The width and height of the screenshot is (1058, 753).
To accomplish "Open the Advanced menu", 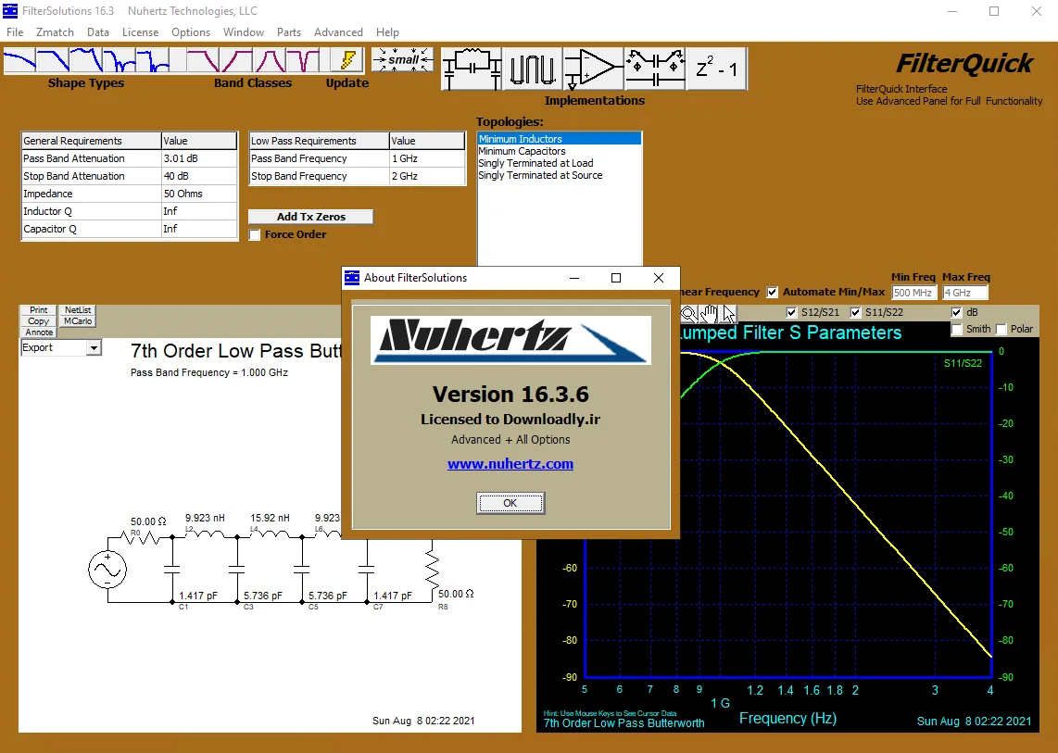I will 338,31.
